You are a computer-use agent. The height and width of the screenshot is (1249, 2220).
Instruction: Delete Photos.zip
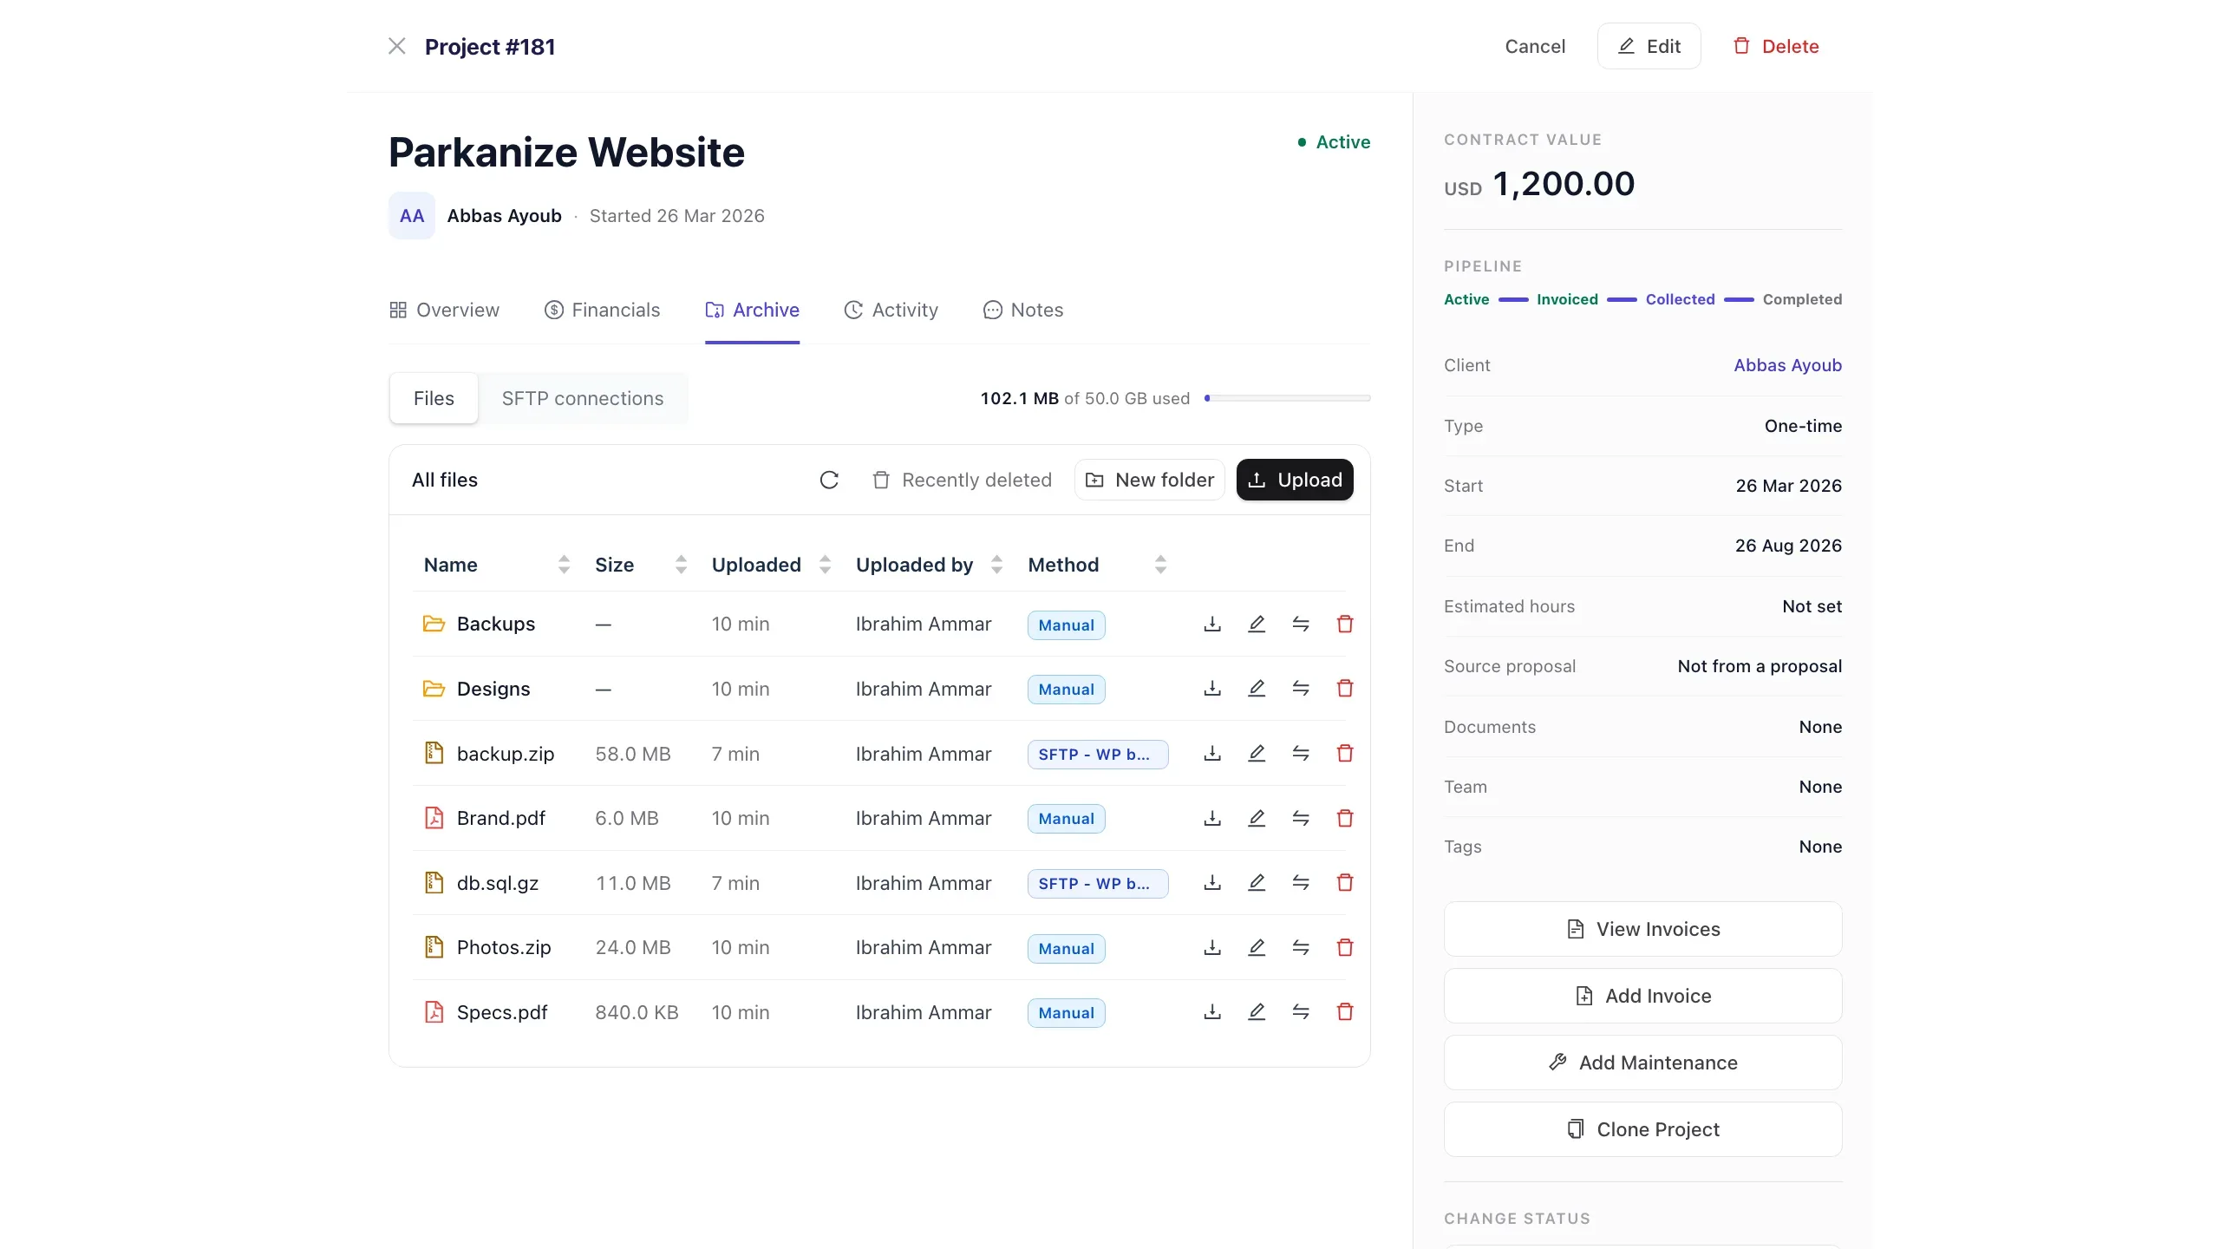click(1345, 947)
